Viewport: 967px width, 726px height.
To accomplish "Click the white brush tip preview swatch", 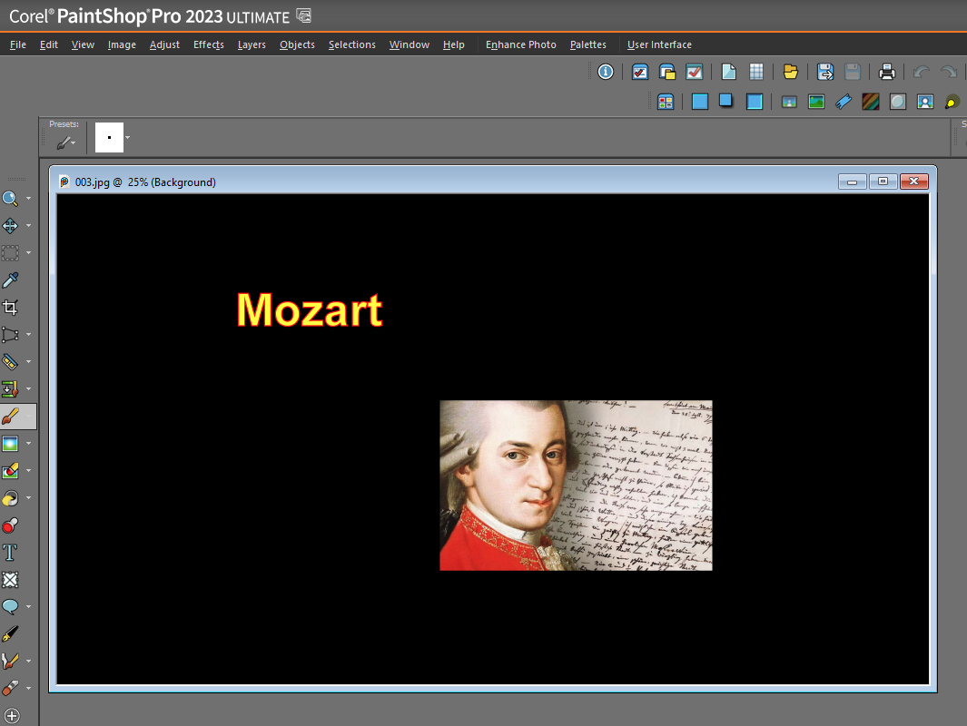I will coord(109,138).
